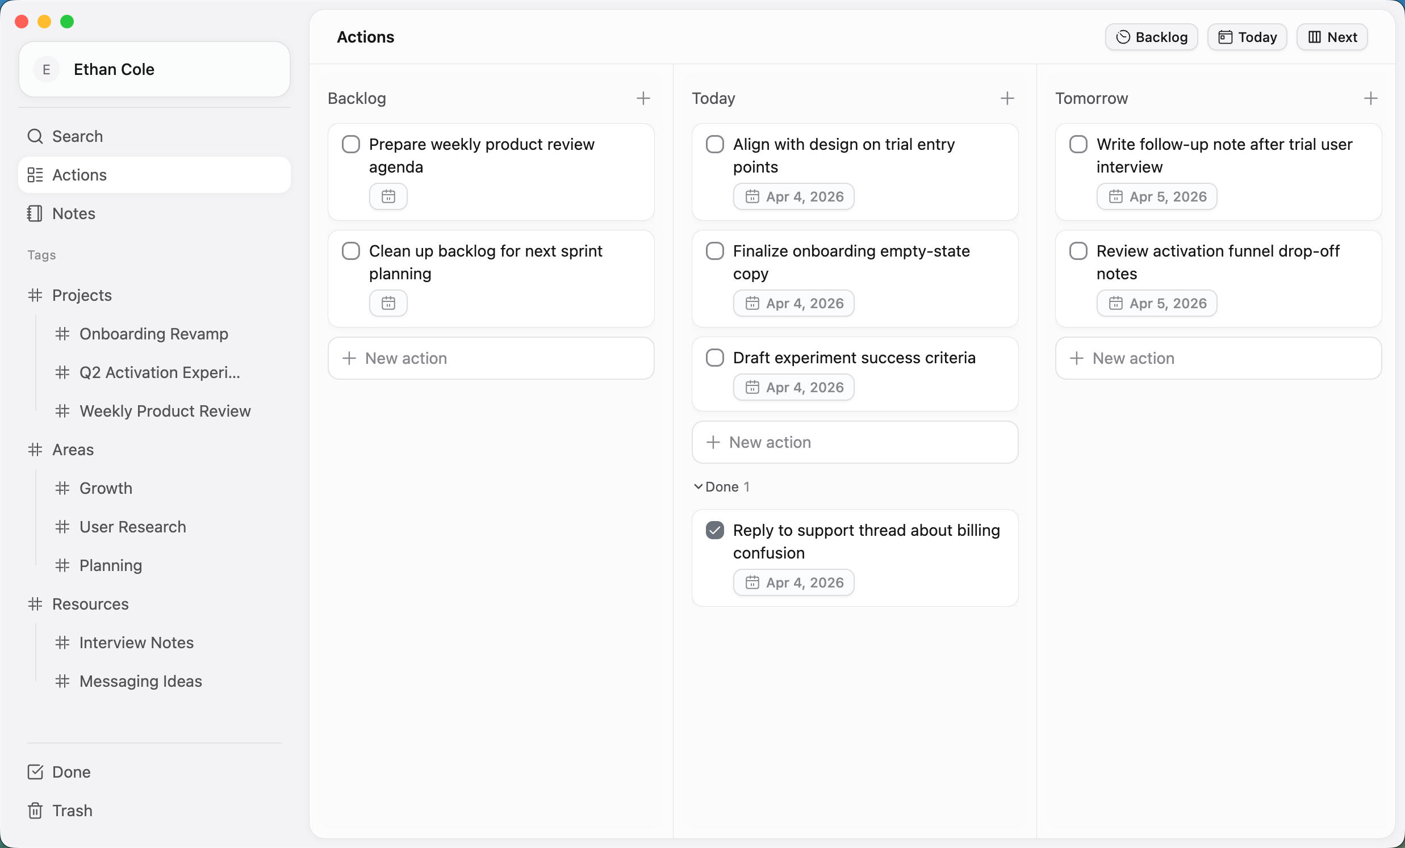Open the 'Onboarding Revamp' project tag
The width and height of the screenshot is (1405, 848).
click(153, 333)
